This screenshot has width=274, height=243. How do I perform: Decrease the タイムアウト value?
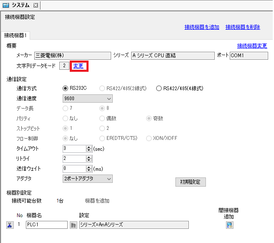point(89,150)
